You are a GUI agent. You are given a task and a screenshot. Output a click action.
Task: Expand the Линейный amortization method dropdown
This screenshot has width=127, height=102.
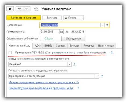click(x=69, y=64)
